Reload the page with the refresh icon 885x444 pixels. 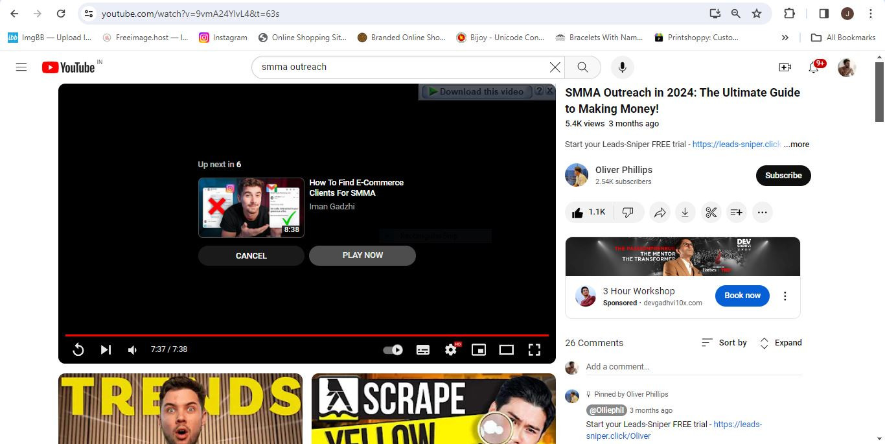pyautogui.click(x=60, y=13)
